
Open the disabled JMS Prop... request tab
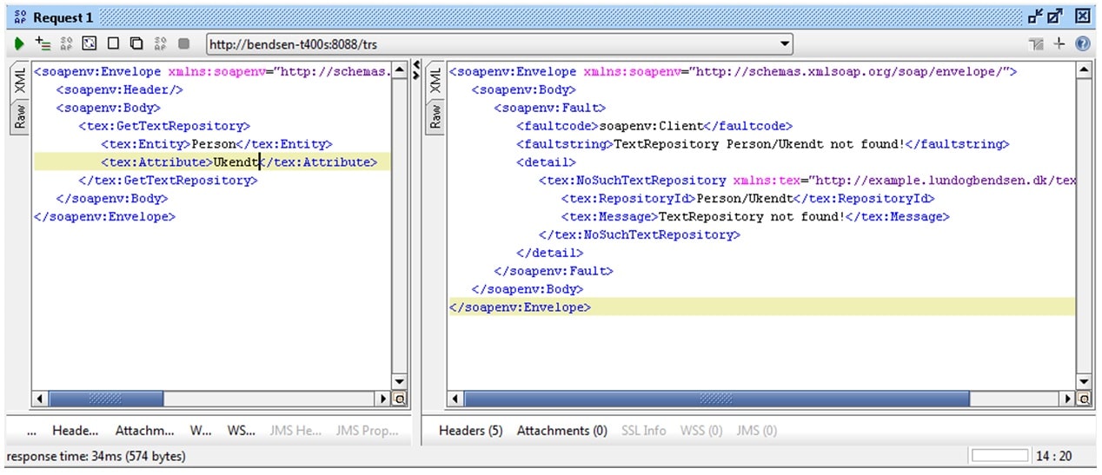coord(367,431)
